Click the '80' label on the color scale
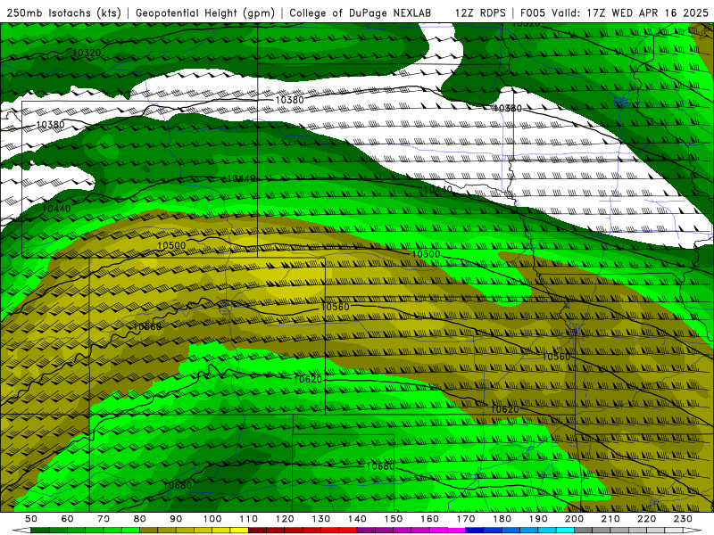 click(140, 519)
